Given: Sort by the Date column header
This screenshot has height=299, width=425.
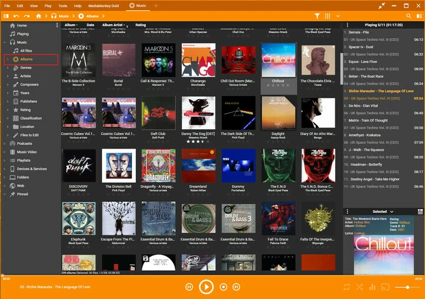Looking at the screenshot, I should click(90, 25).
